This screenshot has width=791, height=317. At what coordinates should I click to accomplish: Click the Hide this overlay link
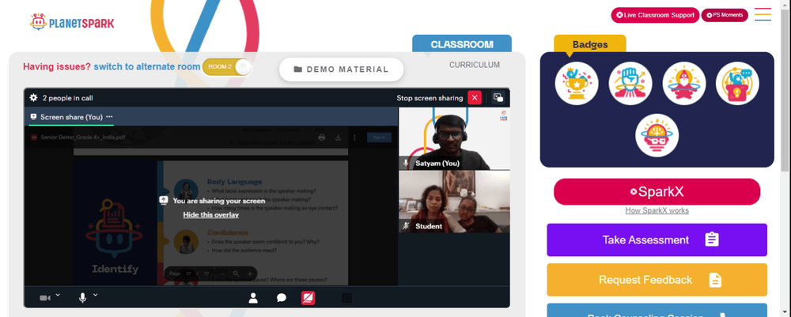[x=211, y=215]
